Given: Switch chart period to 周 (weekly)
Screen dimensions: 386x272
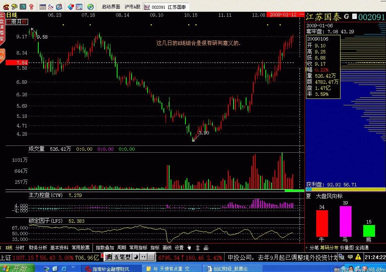Looking at the screenshot, I should click(14, 22).
